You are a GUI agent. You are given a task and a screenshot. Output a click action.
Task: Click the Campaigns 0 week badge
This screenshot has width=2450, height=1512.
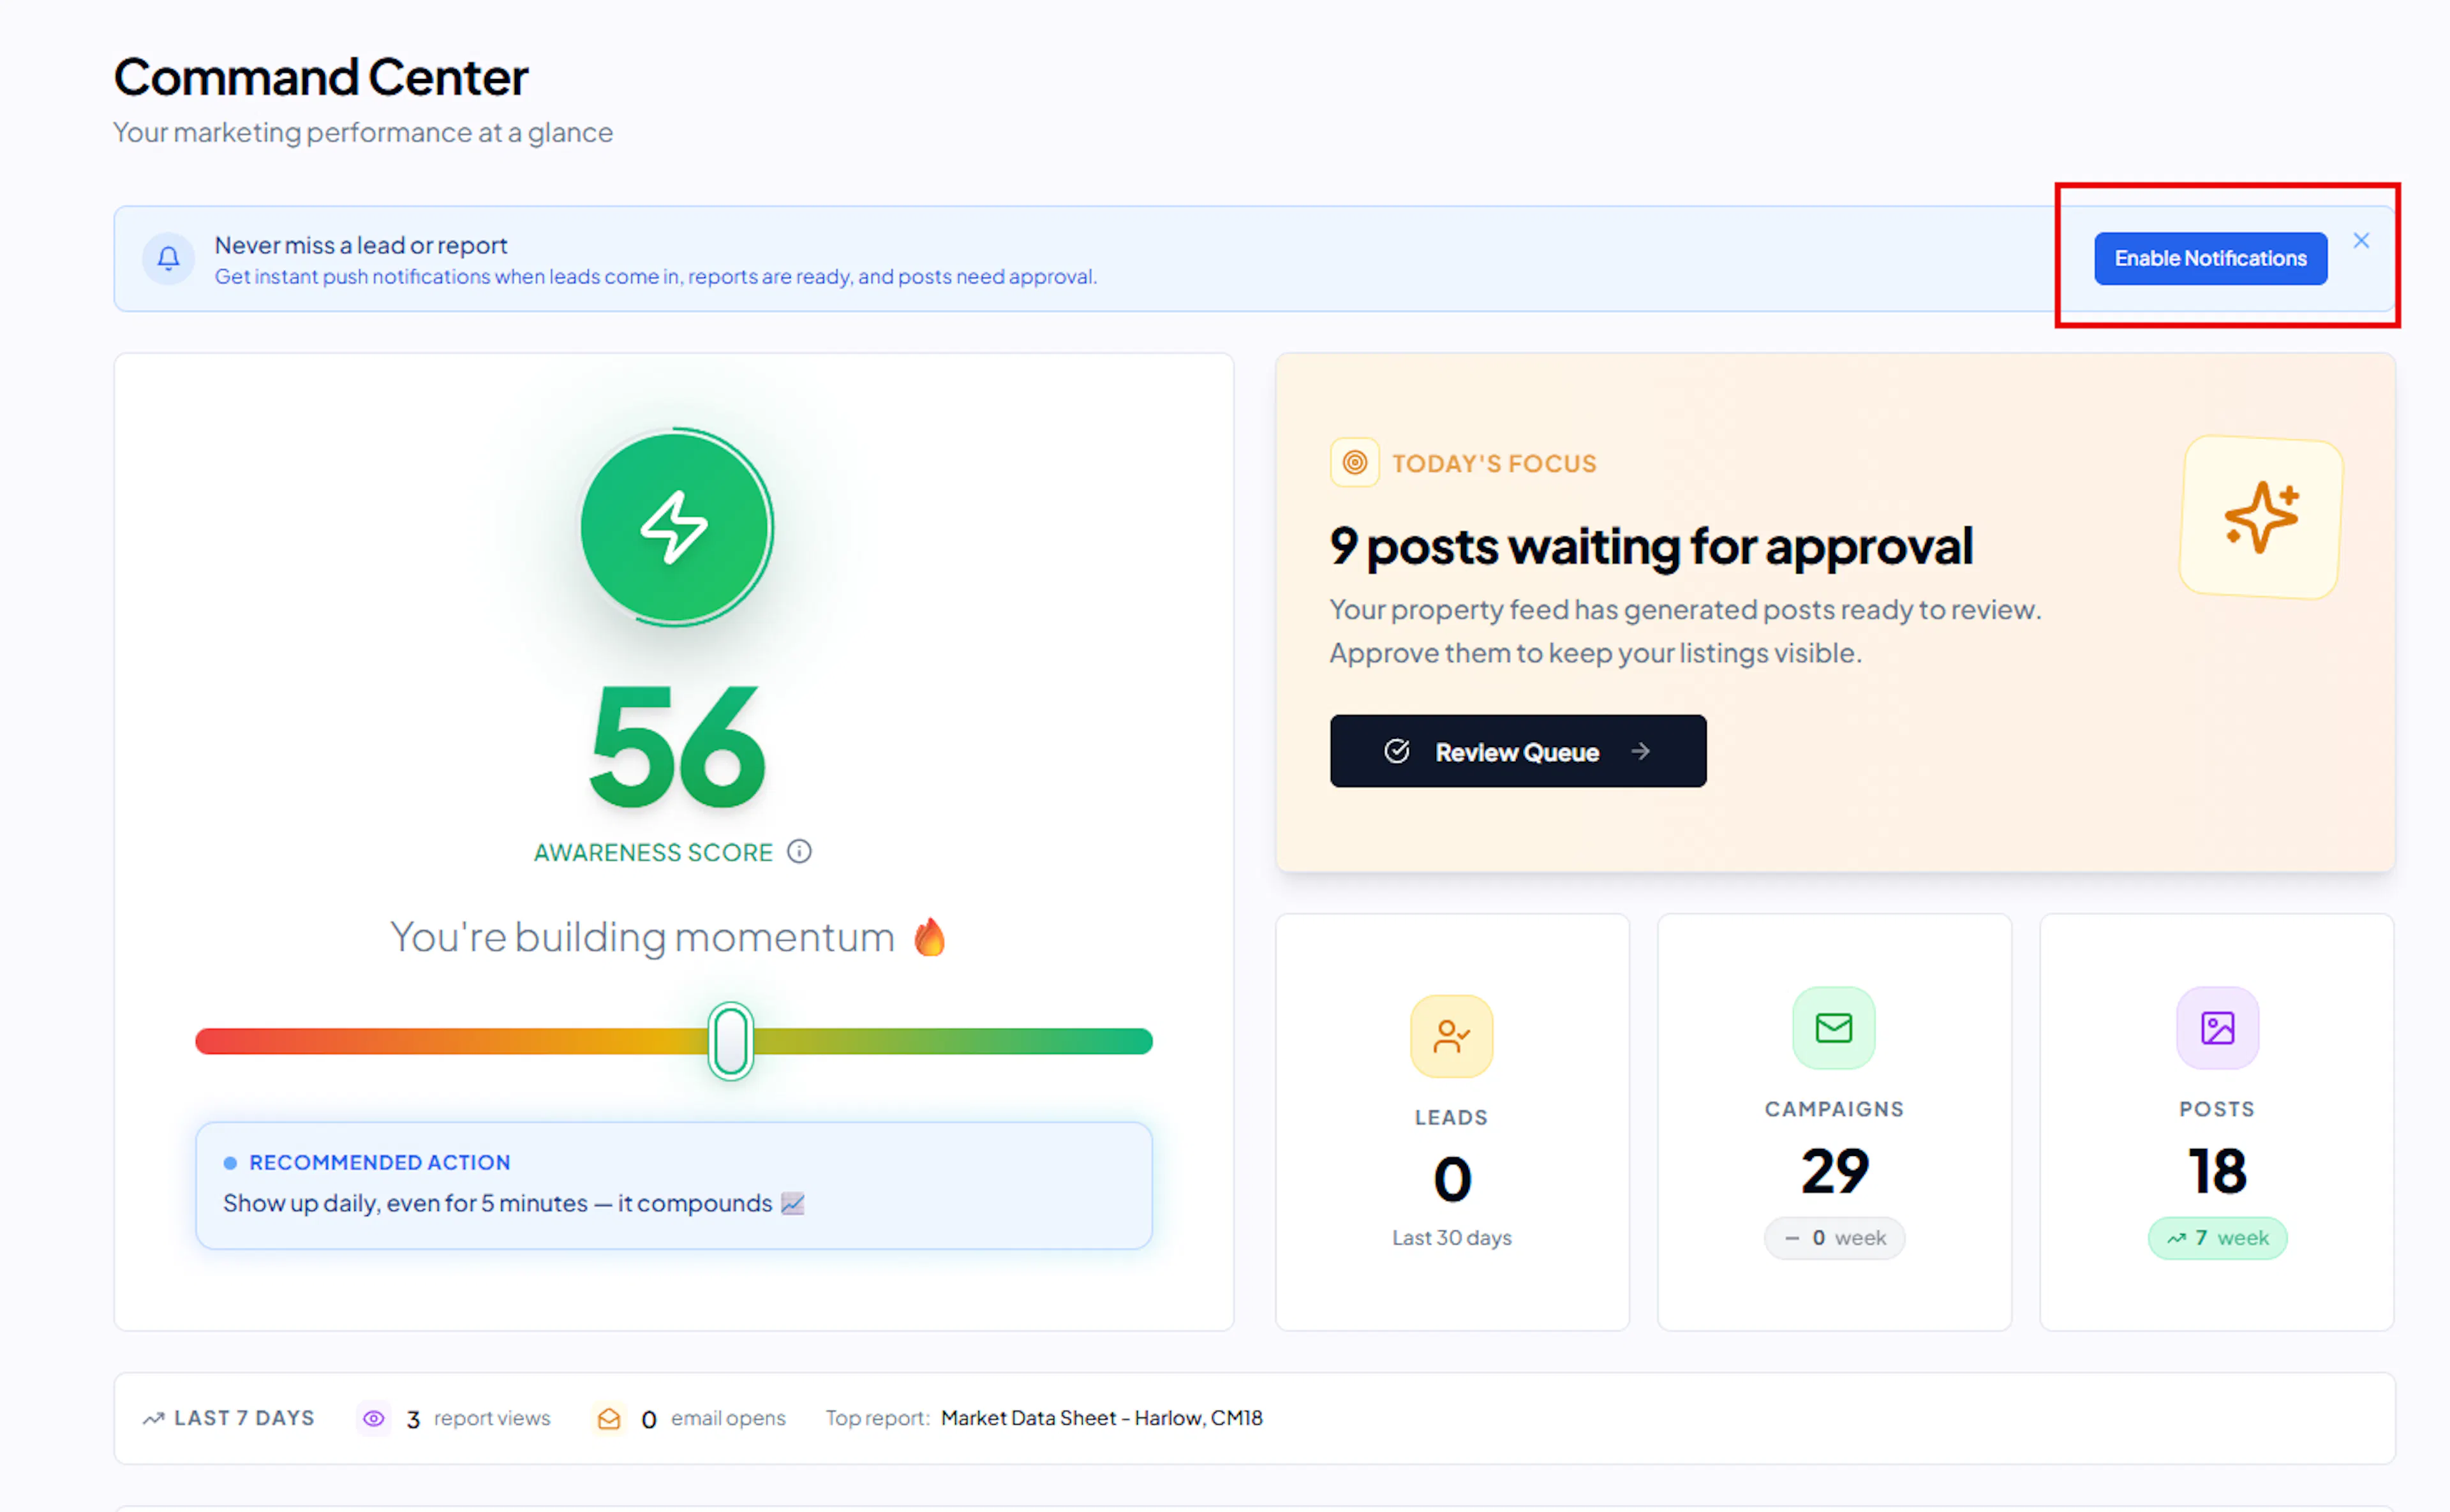tap(1833, 1238)
